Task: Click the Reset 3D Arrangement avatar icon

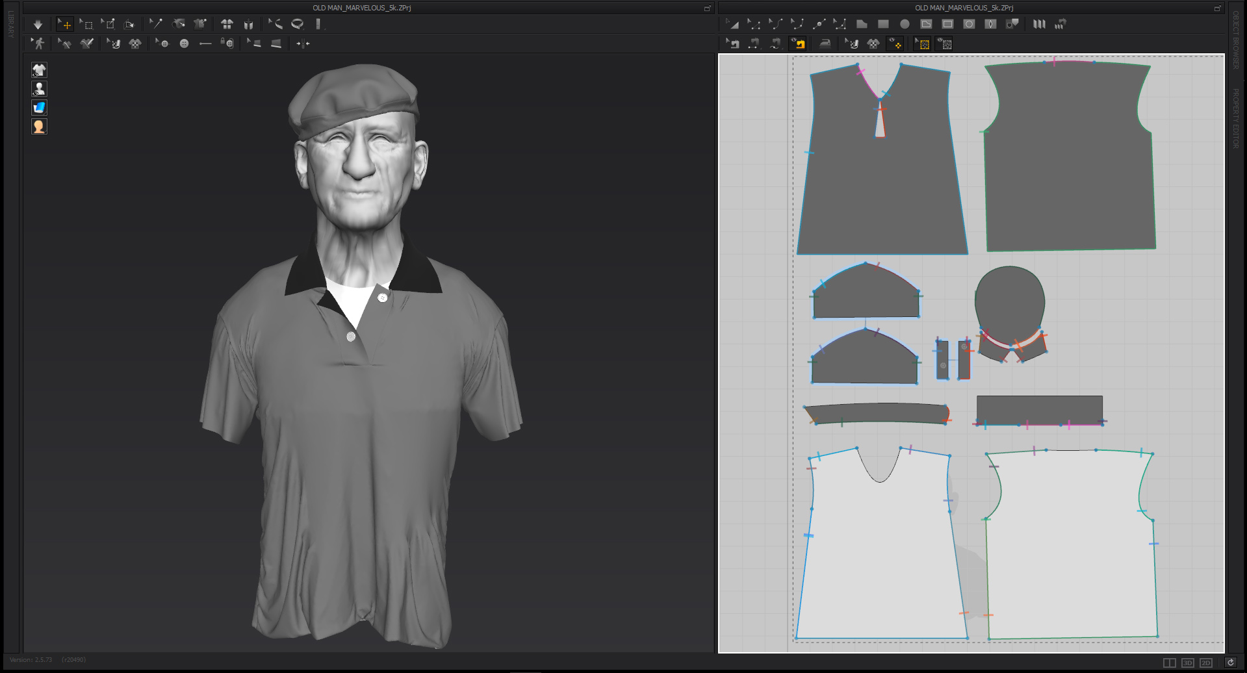Action: 248,25
